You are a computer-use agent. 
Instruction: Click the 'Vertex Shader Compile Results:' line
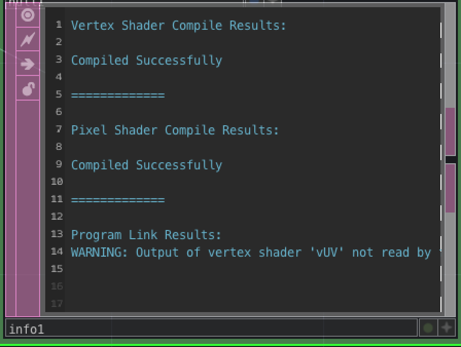[x=178, y=26]
